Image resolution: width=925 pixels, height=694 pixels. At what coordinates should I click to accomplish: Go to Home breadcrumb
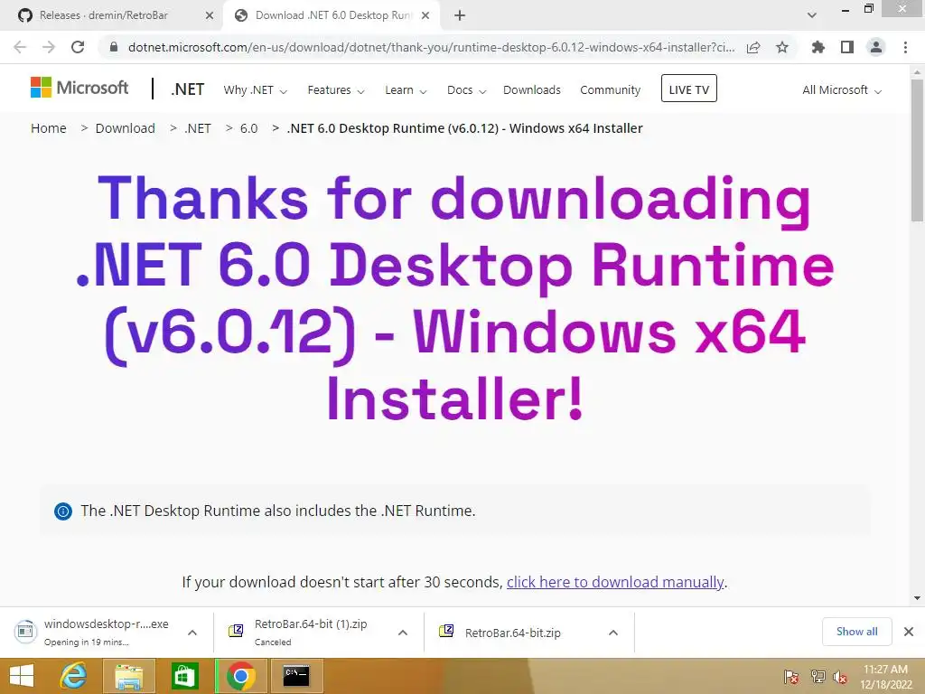[49, 128]
